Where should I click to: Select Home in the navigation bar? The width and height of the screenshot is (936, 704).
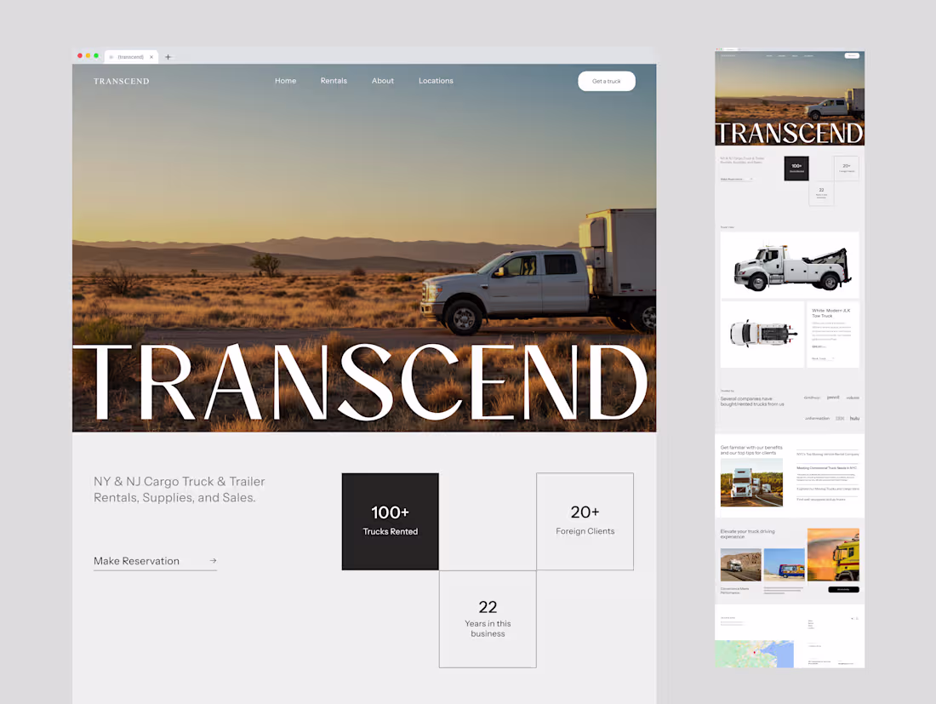tap(285, 81)
